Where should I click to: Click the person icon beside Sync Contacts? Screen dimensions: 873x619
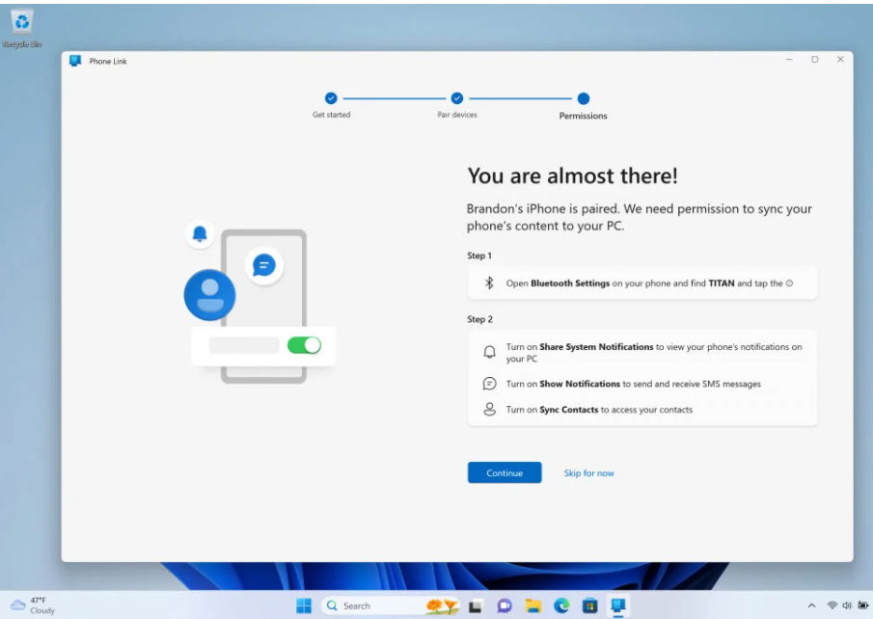[489, 410]
